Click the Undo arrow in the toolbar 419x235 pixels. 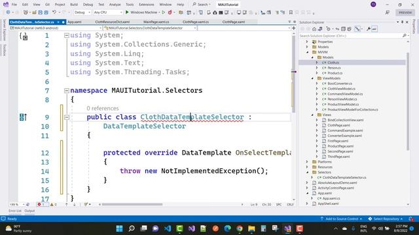coord(54,12)
